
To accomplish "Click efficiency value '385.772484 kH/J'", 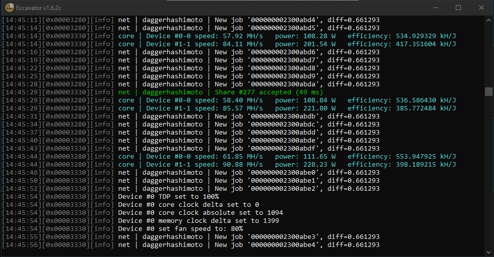I will (x=426, y=108).
